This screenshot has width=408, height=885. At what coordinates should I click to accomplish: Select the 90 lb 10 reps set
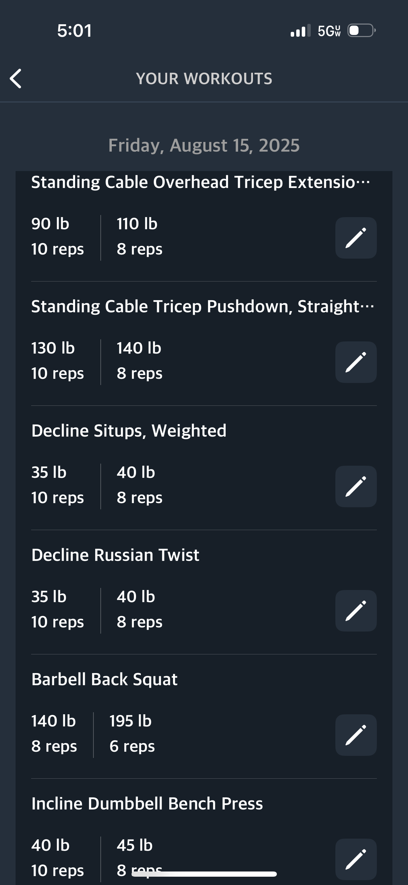click(57, 236)
